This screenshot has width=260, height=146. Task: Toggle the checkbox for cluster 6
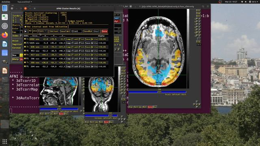coord(25,58)
